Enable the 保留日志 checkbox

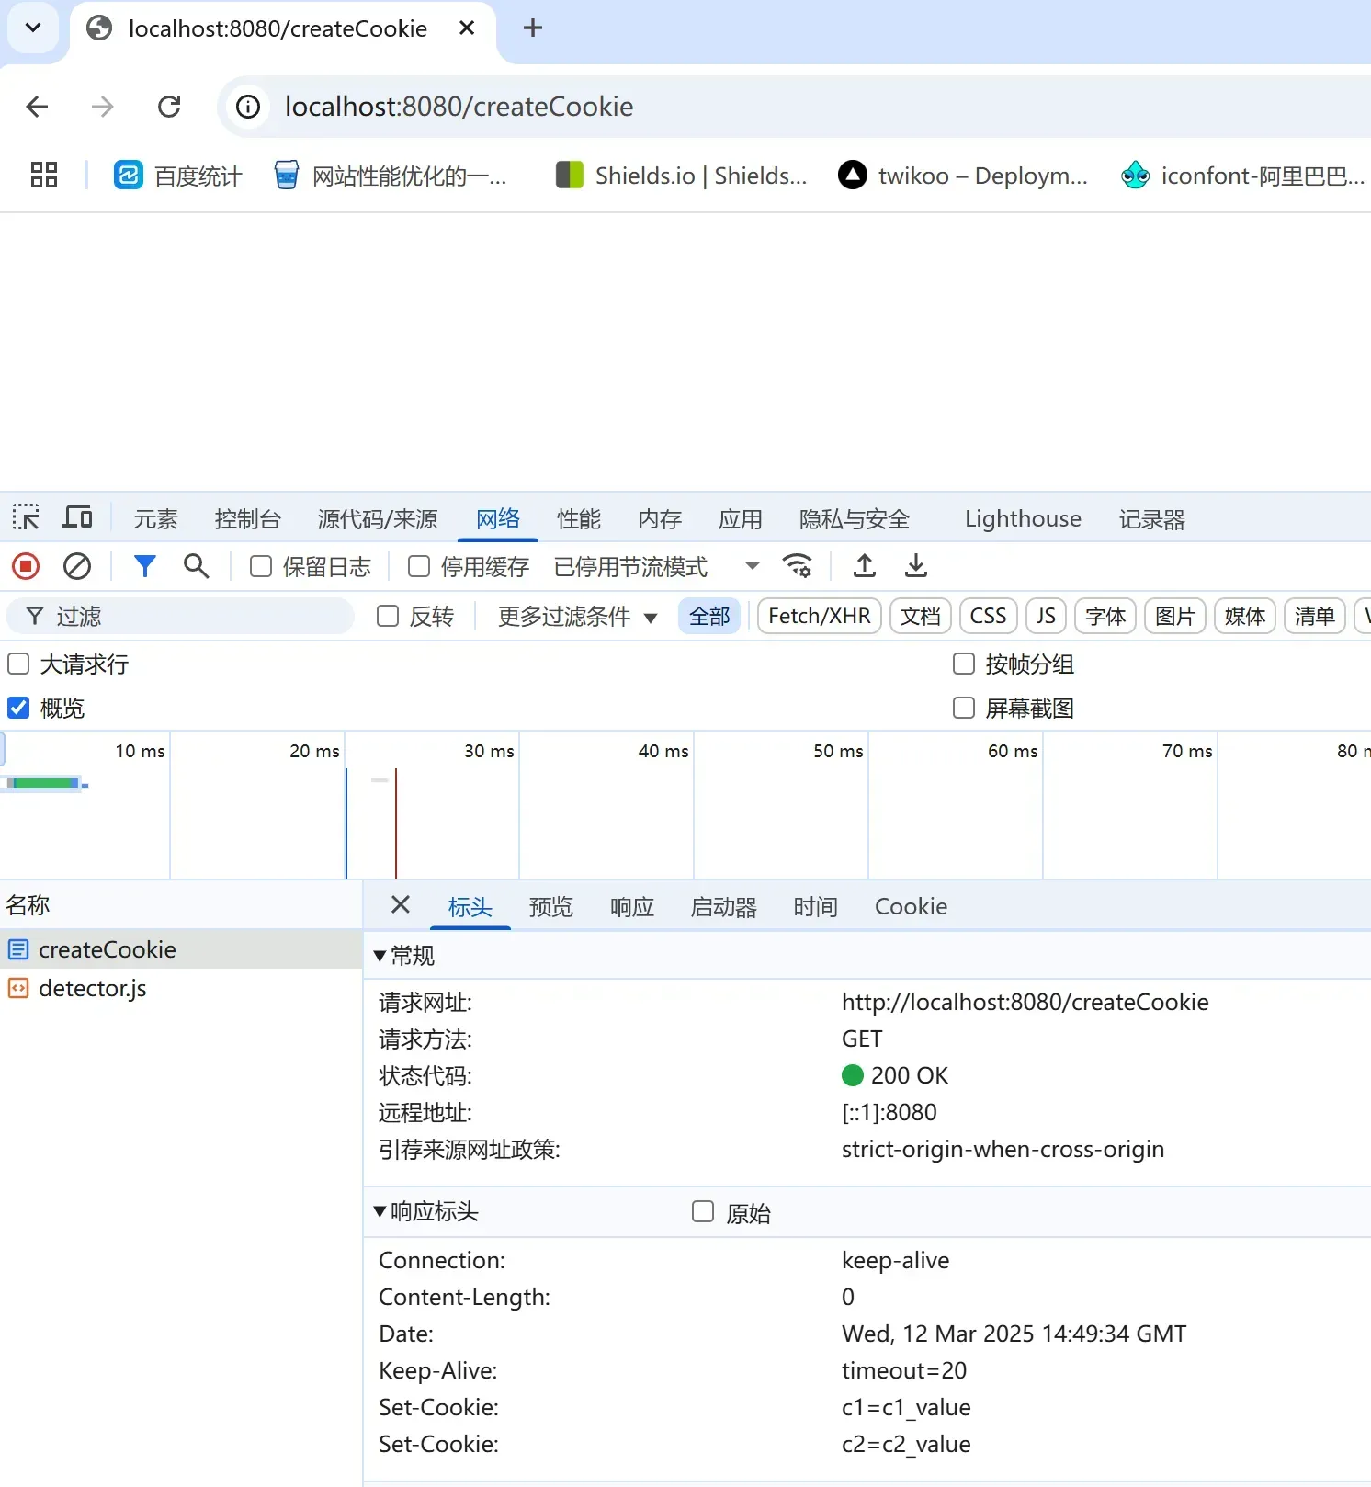coord(261,566)
